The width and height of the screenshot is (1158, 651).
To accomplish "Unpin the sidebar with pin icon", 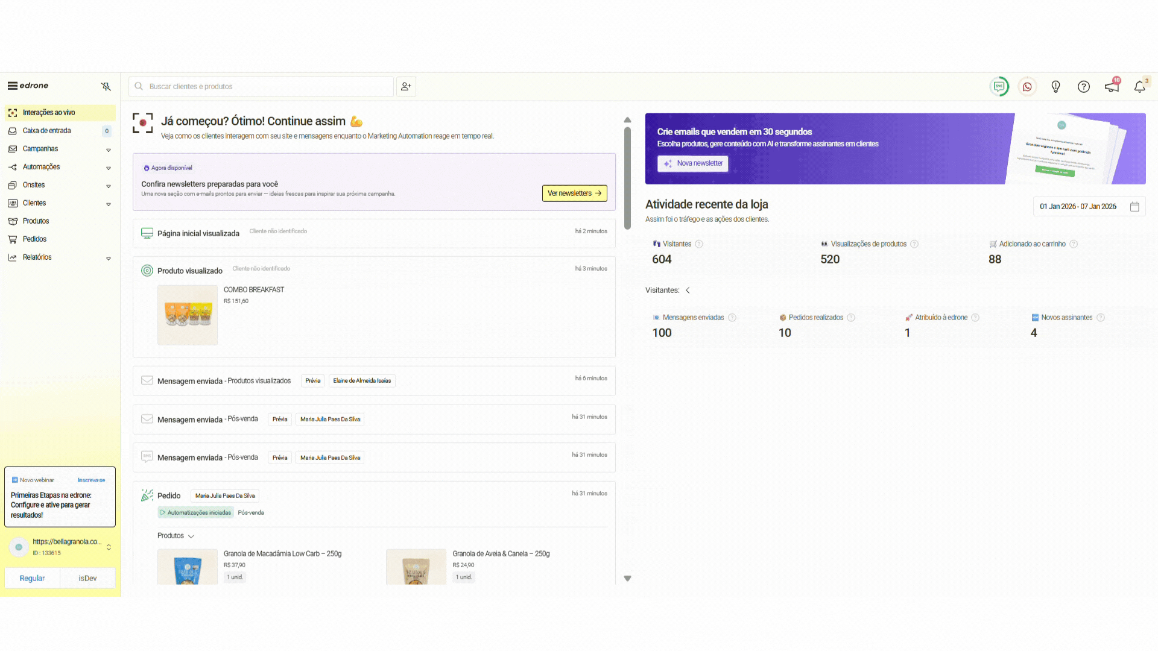I will 106,86.
